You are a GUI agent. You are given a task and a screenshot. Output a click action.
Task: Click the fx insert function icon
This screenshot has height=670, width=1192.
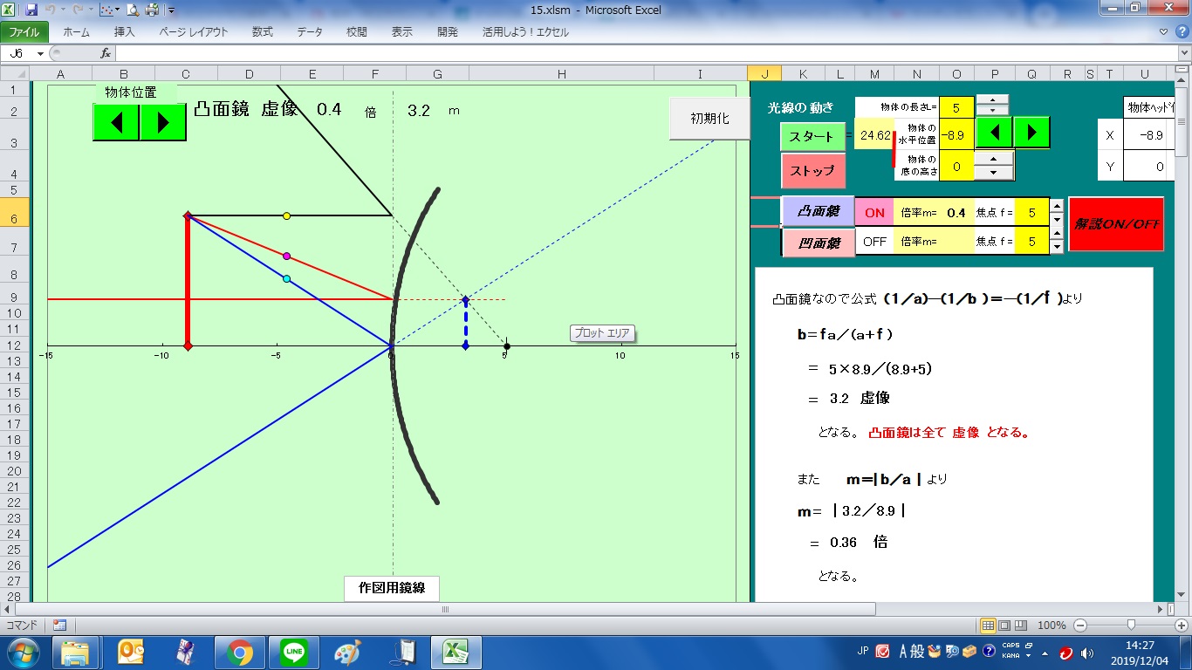(x=106, y=53)
